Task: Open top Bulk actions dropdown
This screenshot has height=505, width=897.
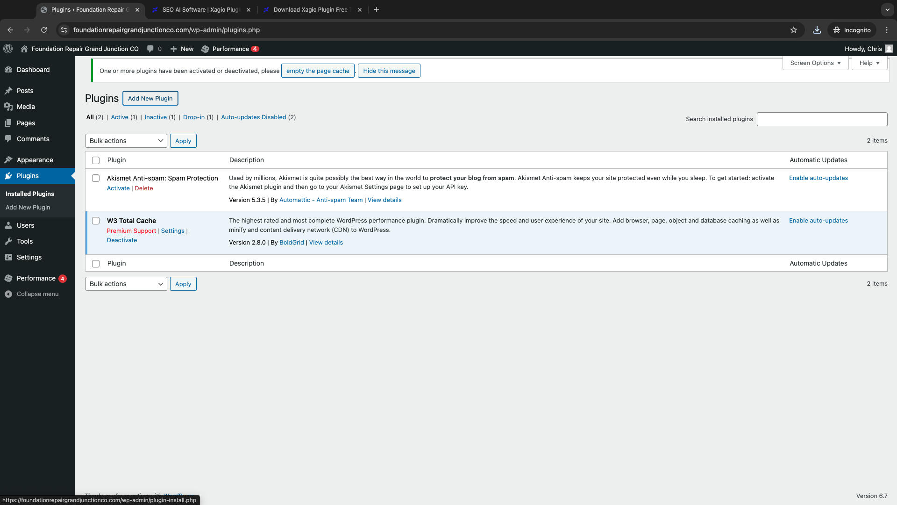Action: (x=126, y=141)
